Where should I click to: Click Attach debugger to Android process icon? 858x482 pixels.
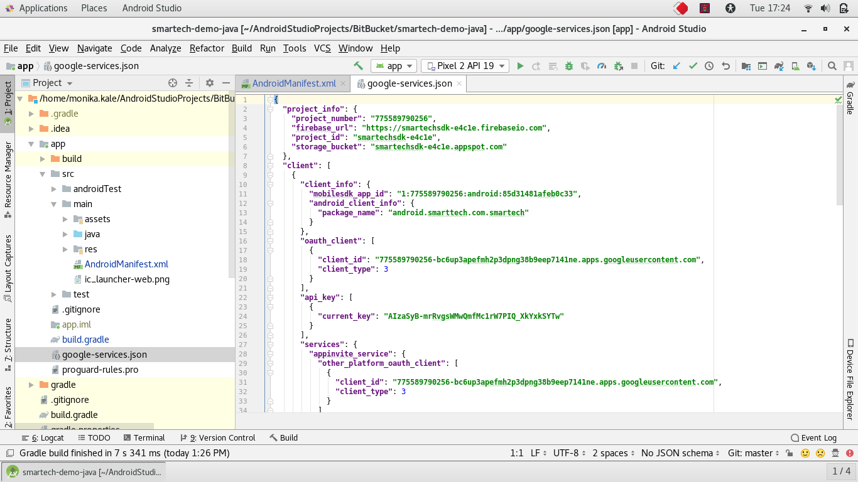click(618, 65)
